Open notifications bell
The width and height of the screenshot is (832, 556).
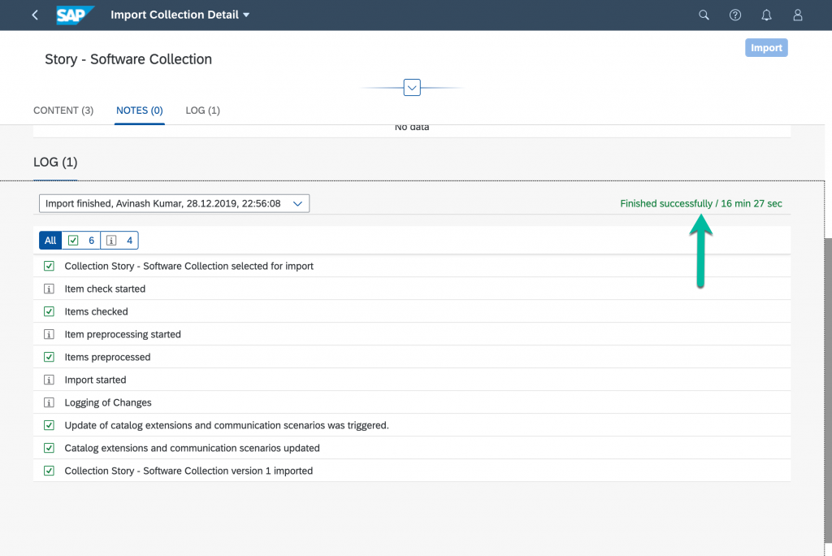pyautogui.click(x=766, y=15)
